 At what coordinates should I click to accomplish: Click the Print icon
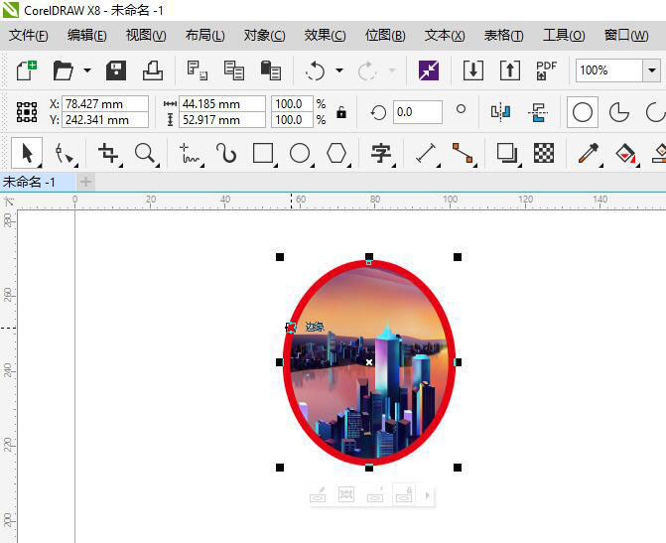[153, 70]
